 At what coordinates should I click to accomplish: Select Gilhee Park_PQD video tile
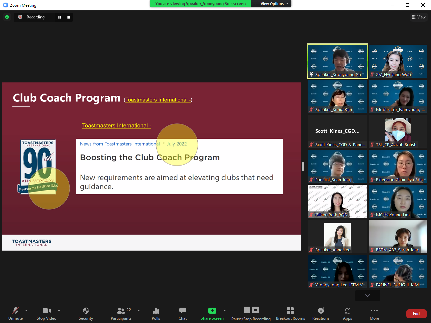(337, 202)
